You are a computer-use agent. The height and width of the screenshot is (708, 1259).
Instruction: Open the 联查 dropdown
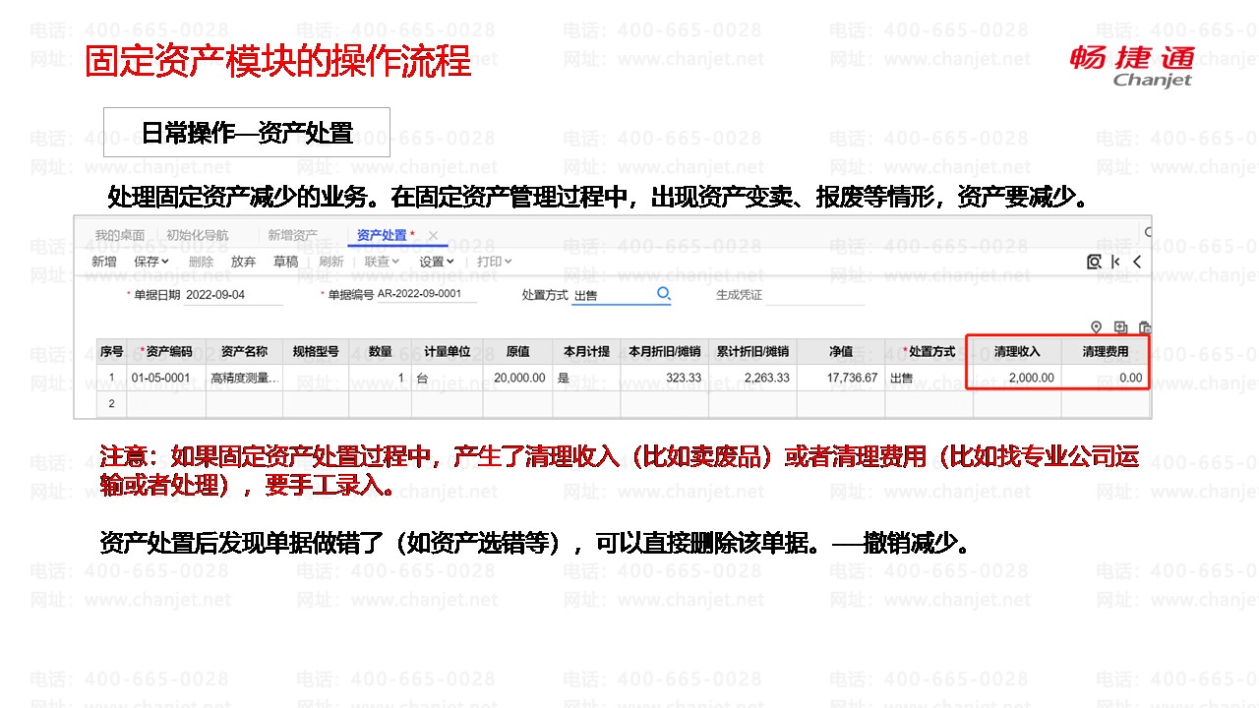point(382,262)
